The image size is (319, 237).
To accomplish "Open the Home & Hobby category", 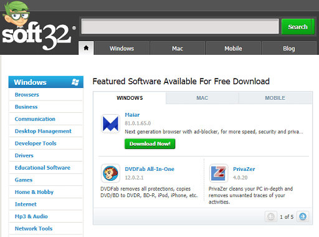I will coord(34,192).
